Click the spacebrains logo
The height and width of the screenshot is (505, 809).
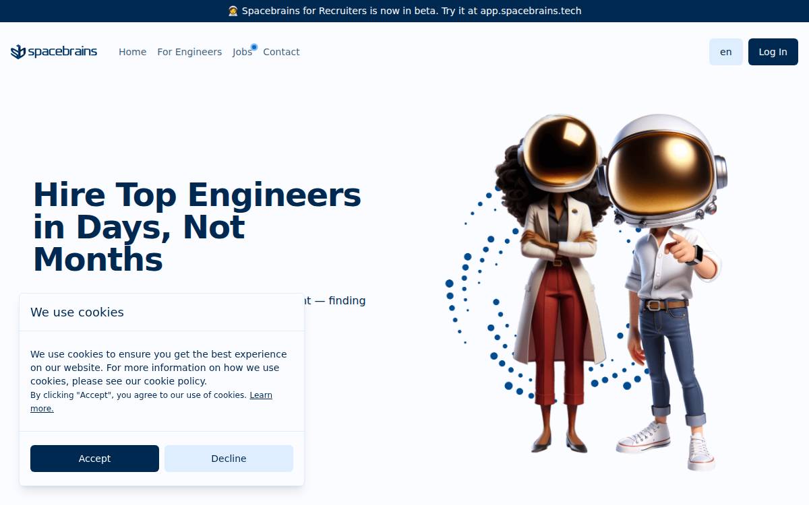[54, 52]
